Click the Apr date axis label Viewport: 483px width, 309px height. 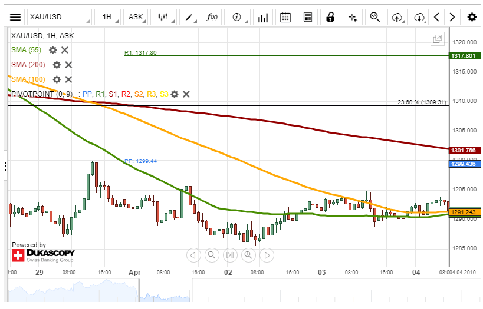(x=134, y=273)
